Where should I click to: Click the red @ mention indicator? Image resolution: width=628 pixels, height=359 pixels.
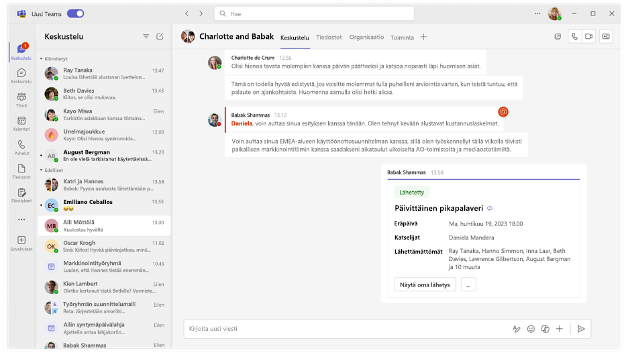pyautogui.click(x=503, y=112)
